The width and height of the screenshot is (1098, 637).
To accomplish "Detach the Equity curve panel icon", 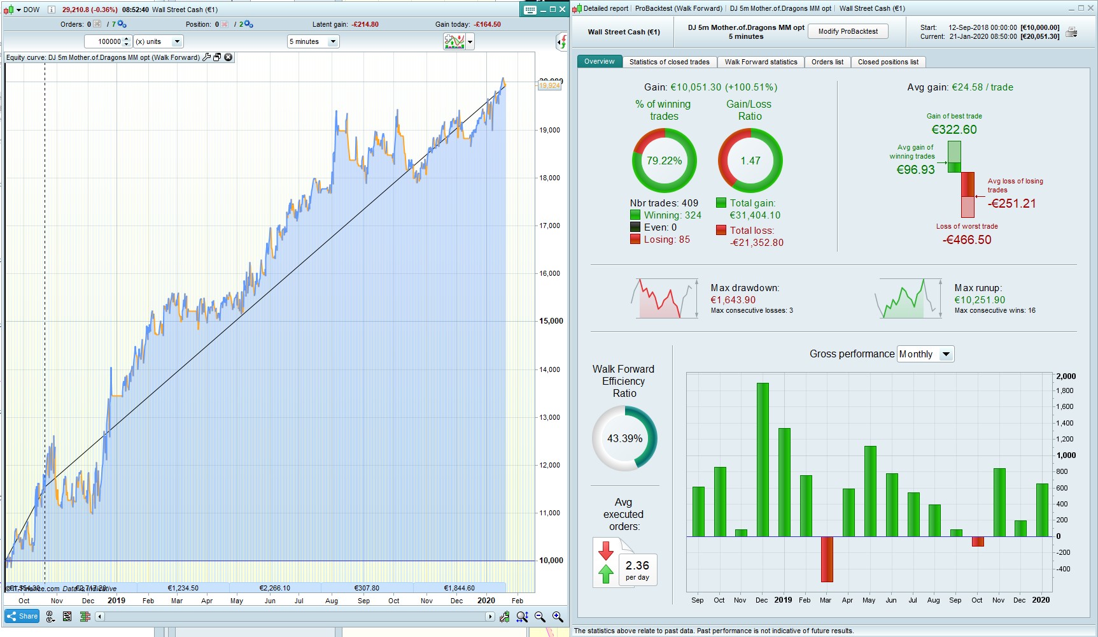I will 217,57.
